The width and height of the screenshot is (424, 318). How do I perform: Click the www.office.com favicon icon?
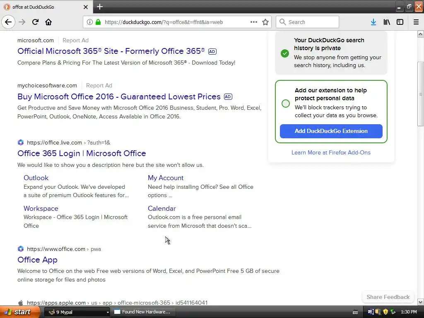21,249
